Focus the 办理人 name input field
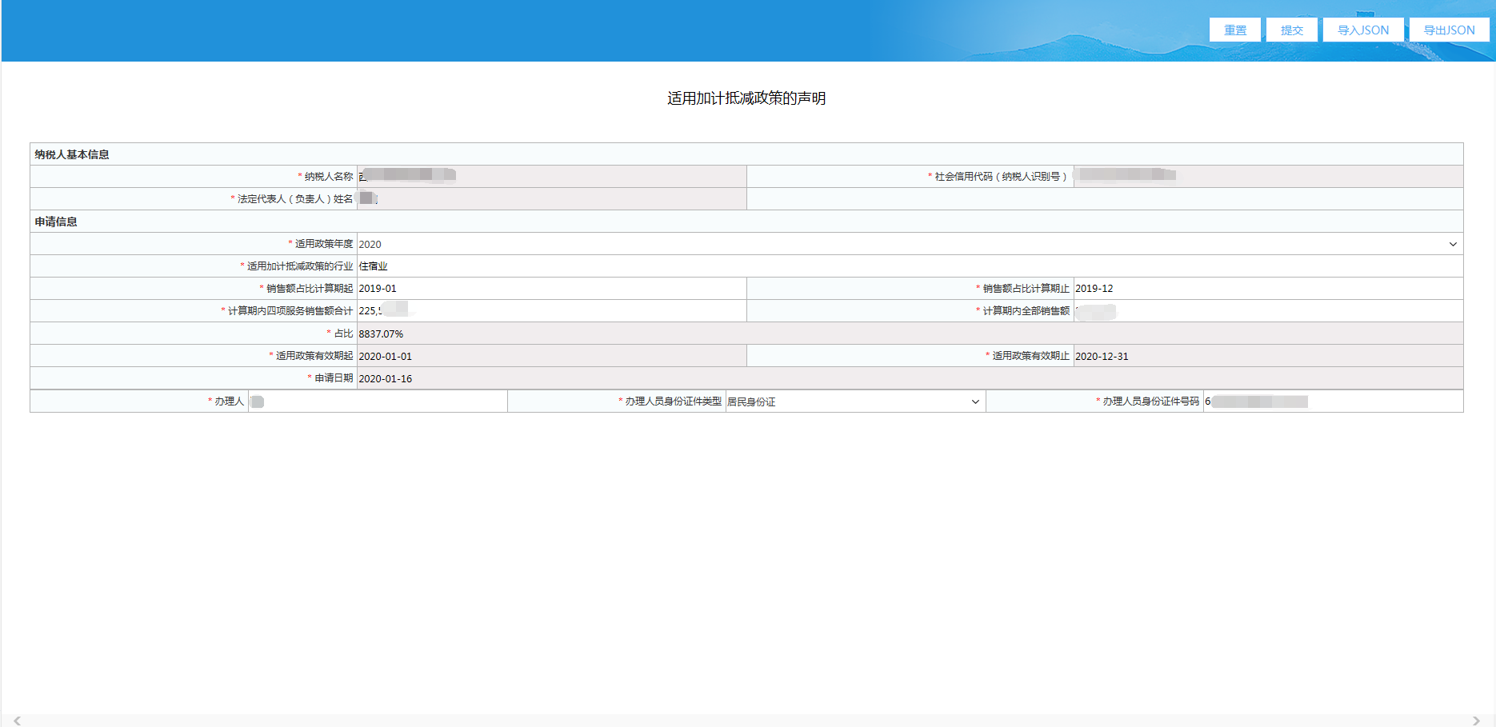1496x727 pixels. click(x=377, y=401)
